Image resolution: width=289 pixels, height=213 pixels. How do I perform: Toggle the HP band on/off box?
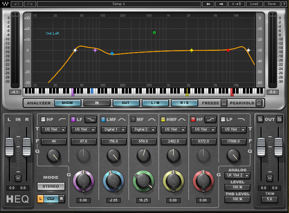click(x=43, y=119)
